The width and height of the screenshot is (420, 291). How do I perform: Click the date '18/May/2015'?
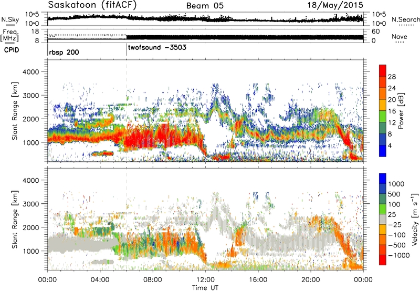point(335,5)
